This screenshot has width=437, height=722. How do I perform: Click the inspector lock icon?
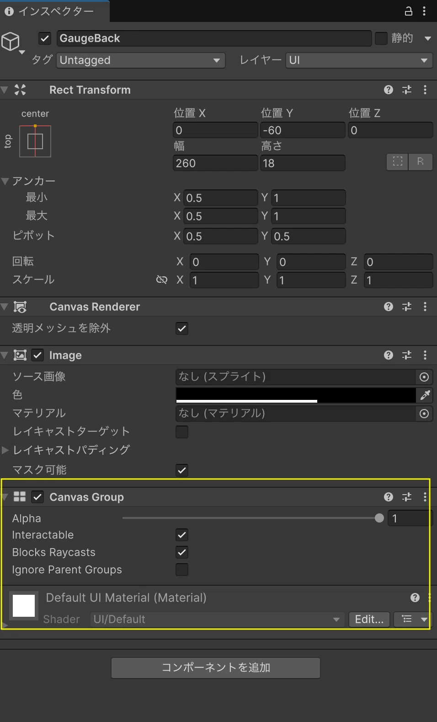click(408, 11)
